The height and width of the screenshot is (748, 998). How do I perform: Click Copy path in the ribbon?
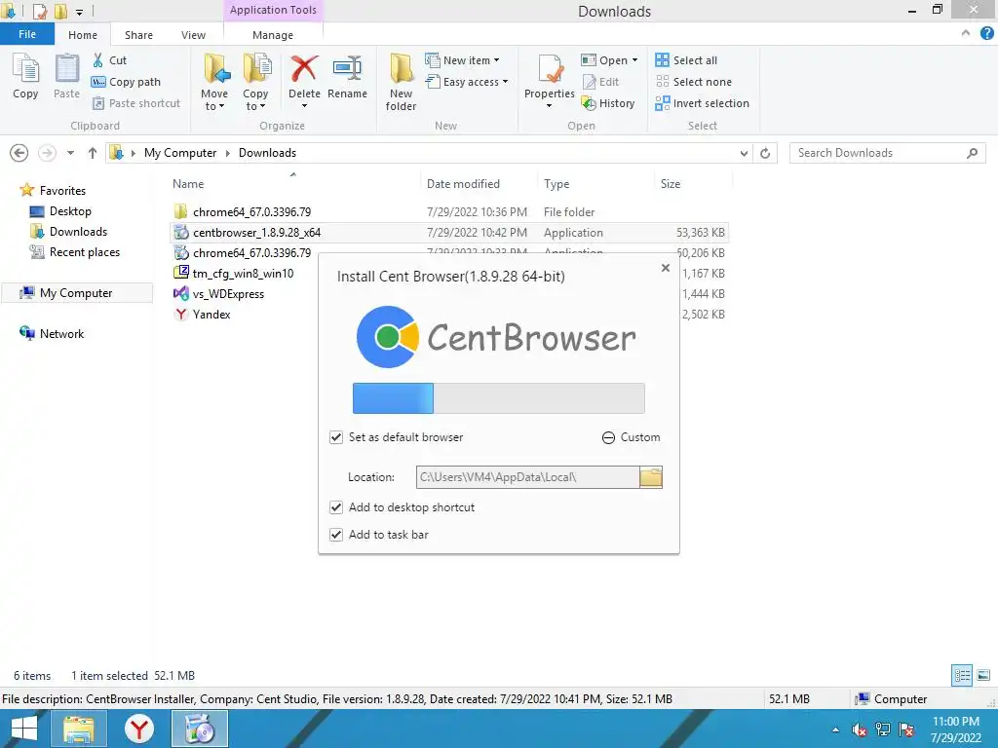pyautogui.click(x=126, y=82)
